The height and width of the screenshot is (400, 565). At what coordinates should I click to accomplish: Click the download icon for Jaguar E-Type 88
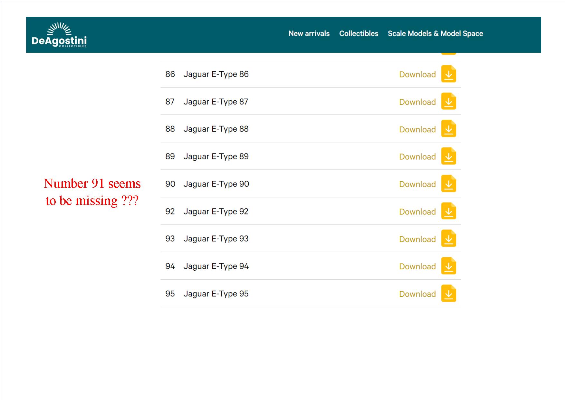click(x=448, y=129)
